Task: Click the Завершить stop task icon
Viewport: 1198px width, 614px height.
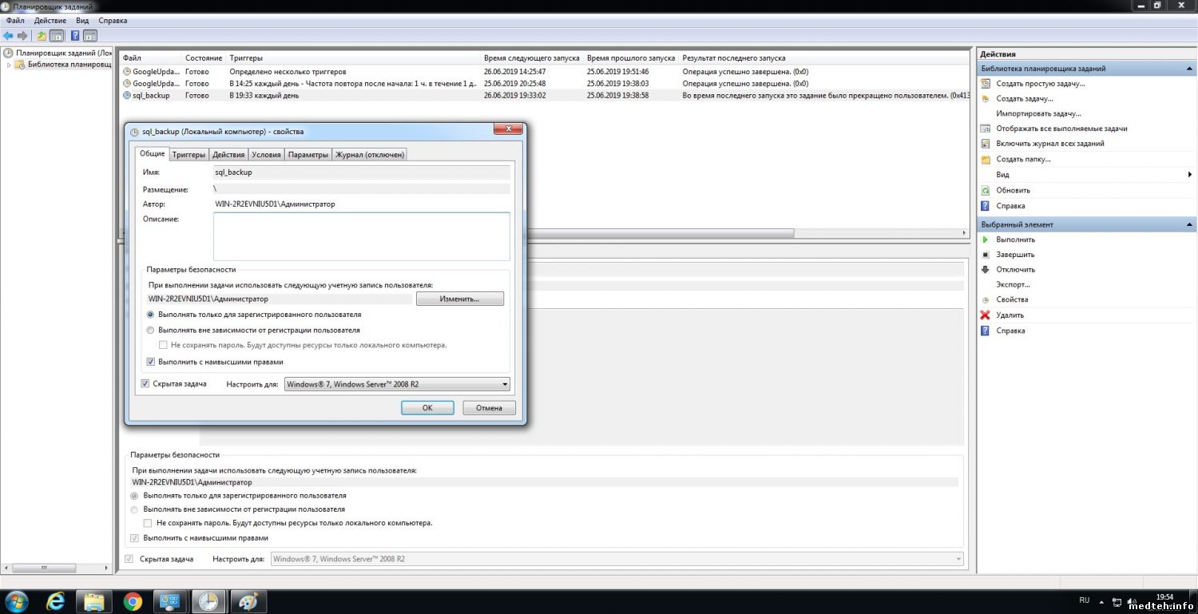Action: pyautogui.click(x=986, y=255)
